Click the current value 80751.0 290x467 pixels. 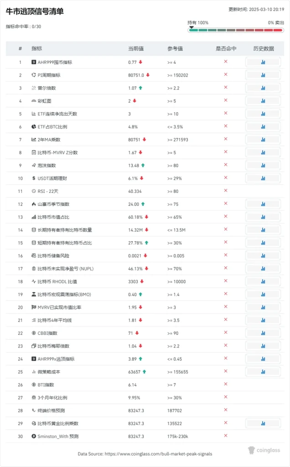click(136, 75)
